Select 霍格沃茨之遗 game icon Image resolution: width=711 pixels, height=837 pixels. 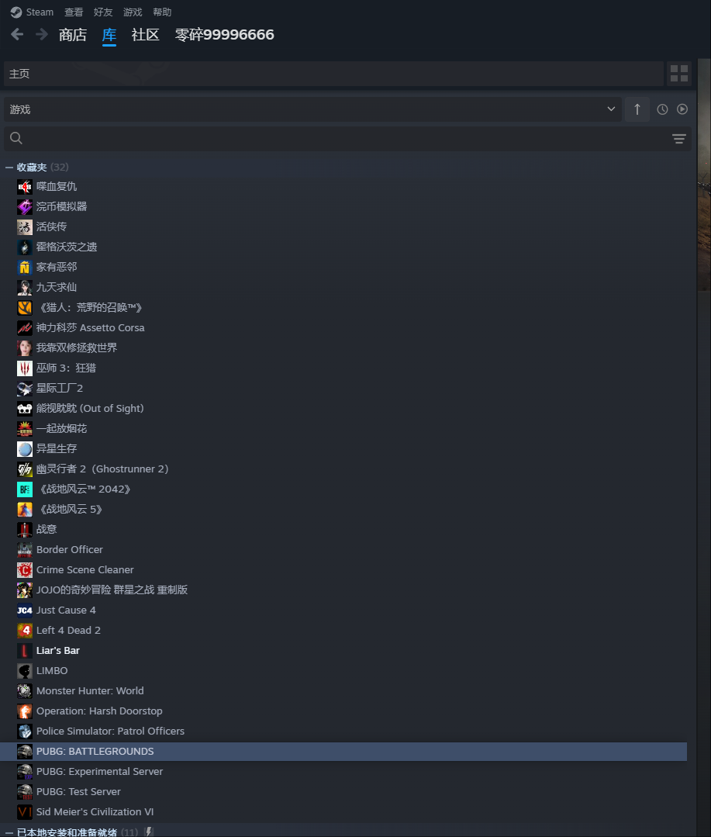25,247
